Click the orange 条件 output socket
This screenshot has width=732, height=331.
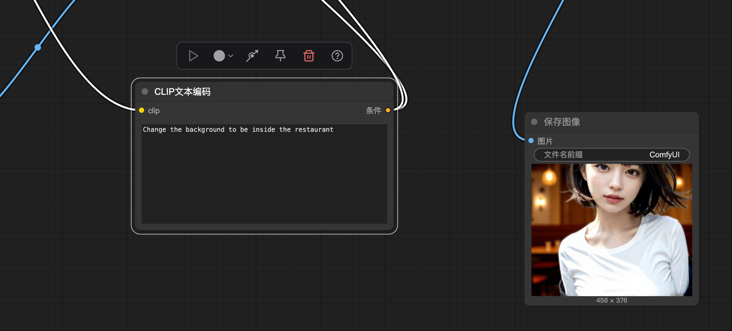point(388,110)
